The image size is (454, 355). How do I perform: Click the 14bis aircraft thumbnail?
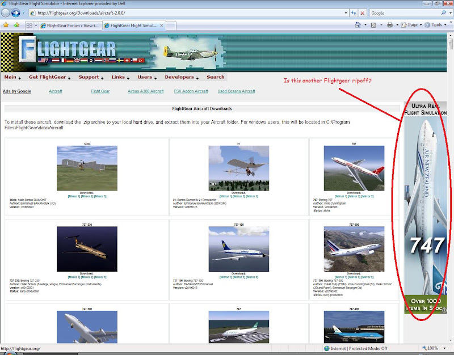coord(87,168)
